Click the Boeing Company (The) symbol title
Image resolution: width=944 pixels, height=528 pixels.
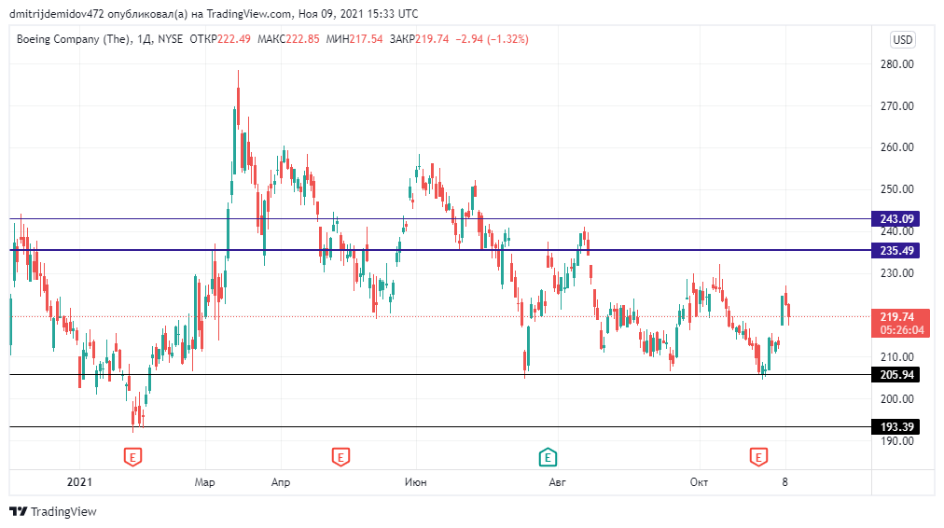[x=73, y=39]
